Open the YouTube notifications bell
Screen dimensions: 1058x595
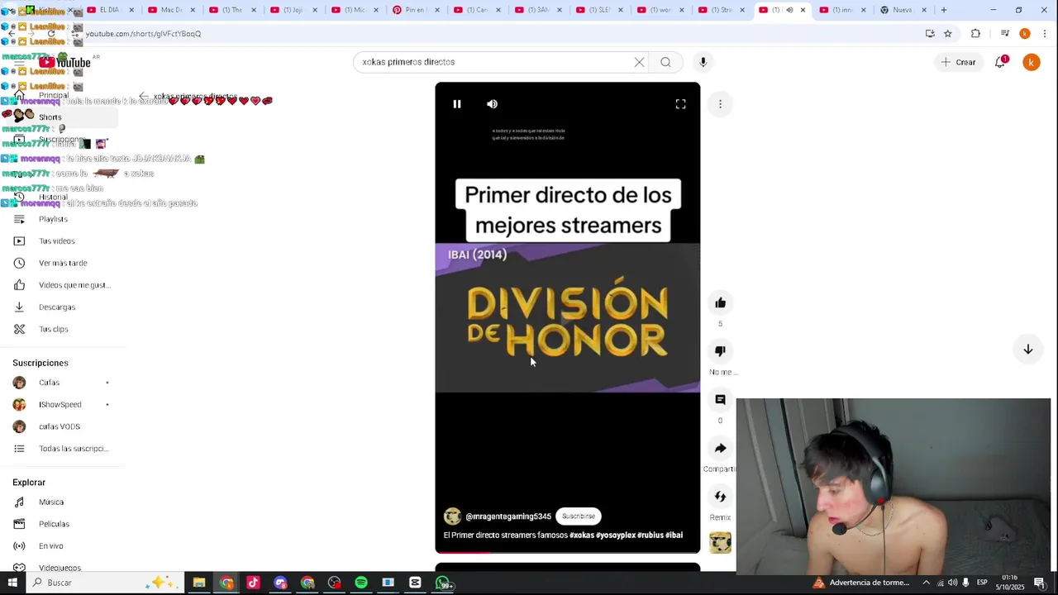click(x=1000, y=62)
